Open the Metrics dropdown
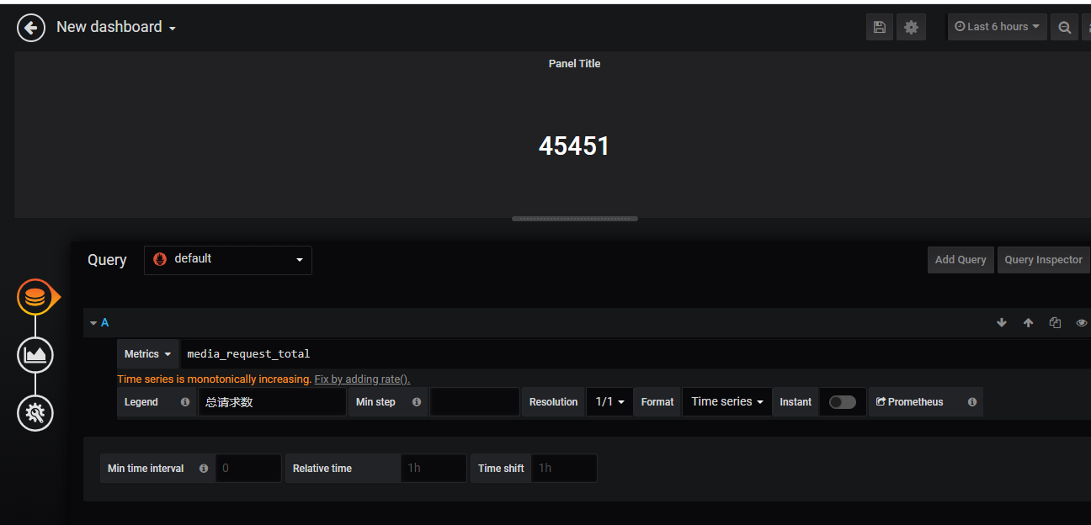Image resolution: width=1091 pixels, height=525 pixels. click(148, 354)
